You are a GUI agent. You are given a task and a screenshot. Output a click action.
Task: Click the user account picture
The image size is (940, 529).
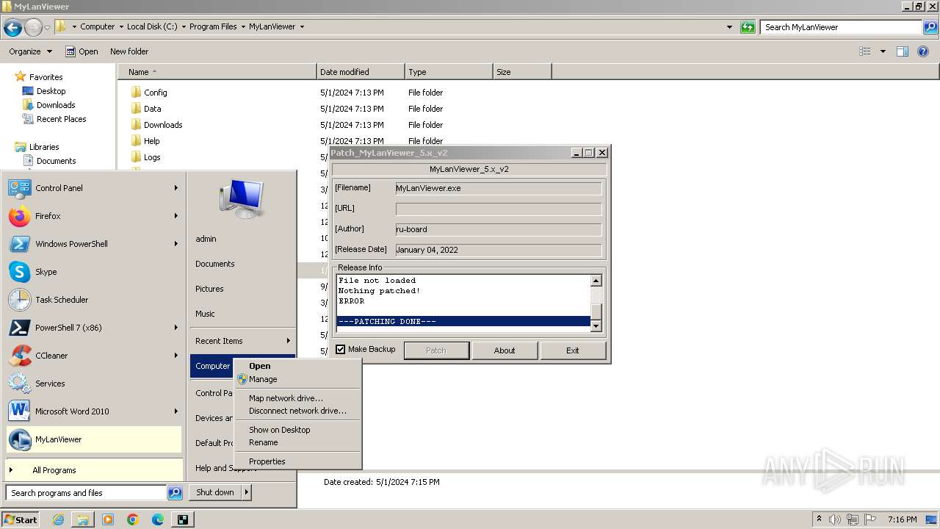pyautogui.click(x=242, y=198)
